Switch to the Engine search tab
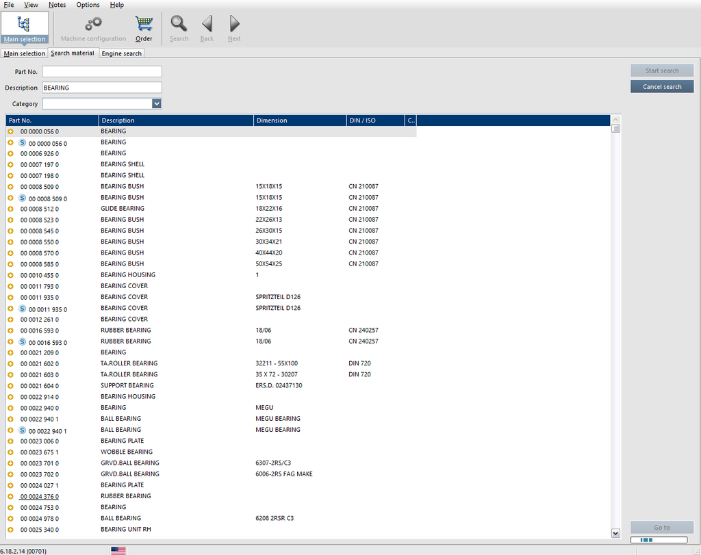Image resolution: width=701 pixels, height=555 pixels. (122, 53)
